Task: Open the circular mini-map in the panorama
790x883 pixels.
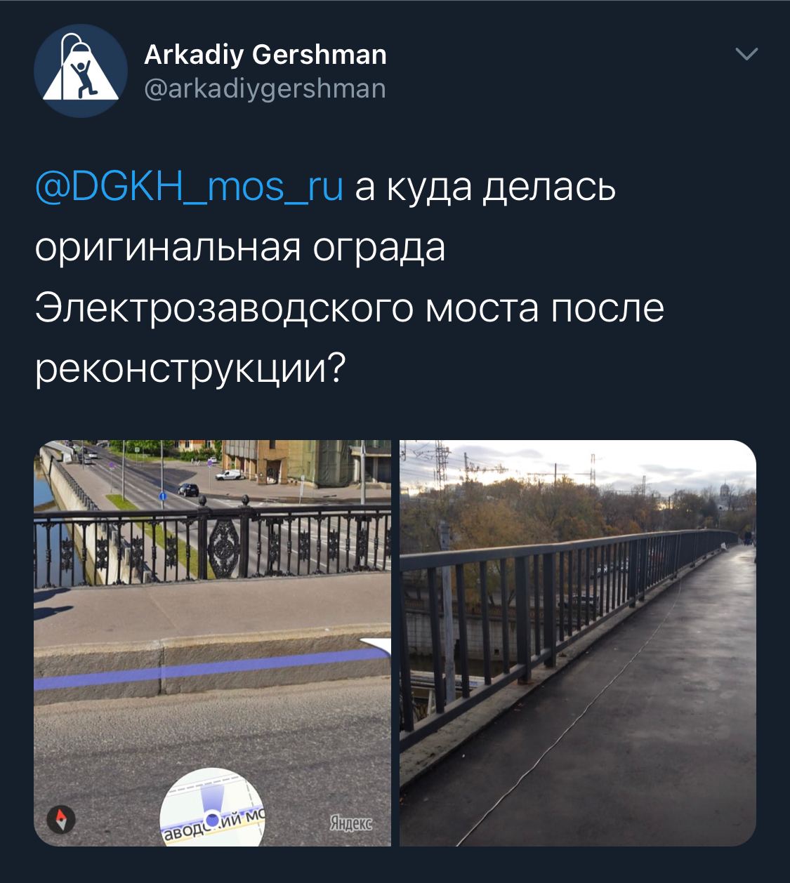Action: 212,807
